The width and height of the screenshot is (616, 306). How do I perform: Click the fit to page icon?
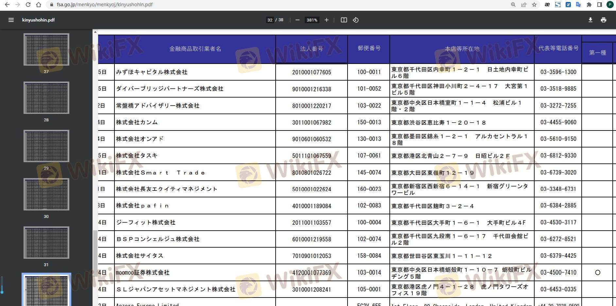click(x=344, y=20)
